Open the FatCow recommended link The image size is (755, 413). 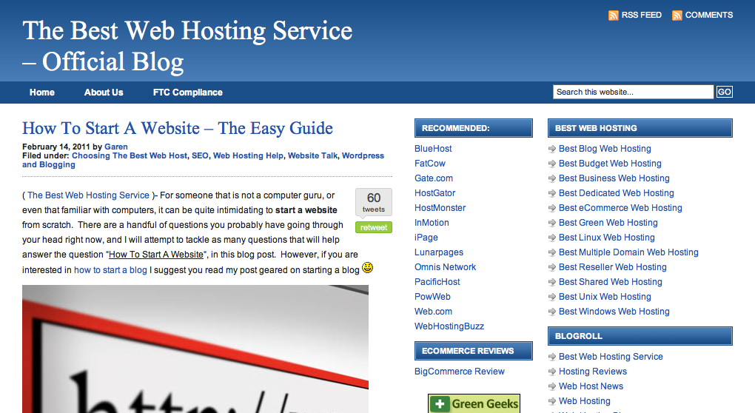430,164
